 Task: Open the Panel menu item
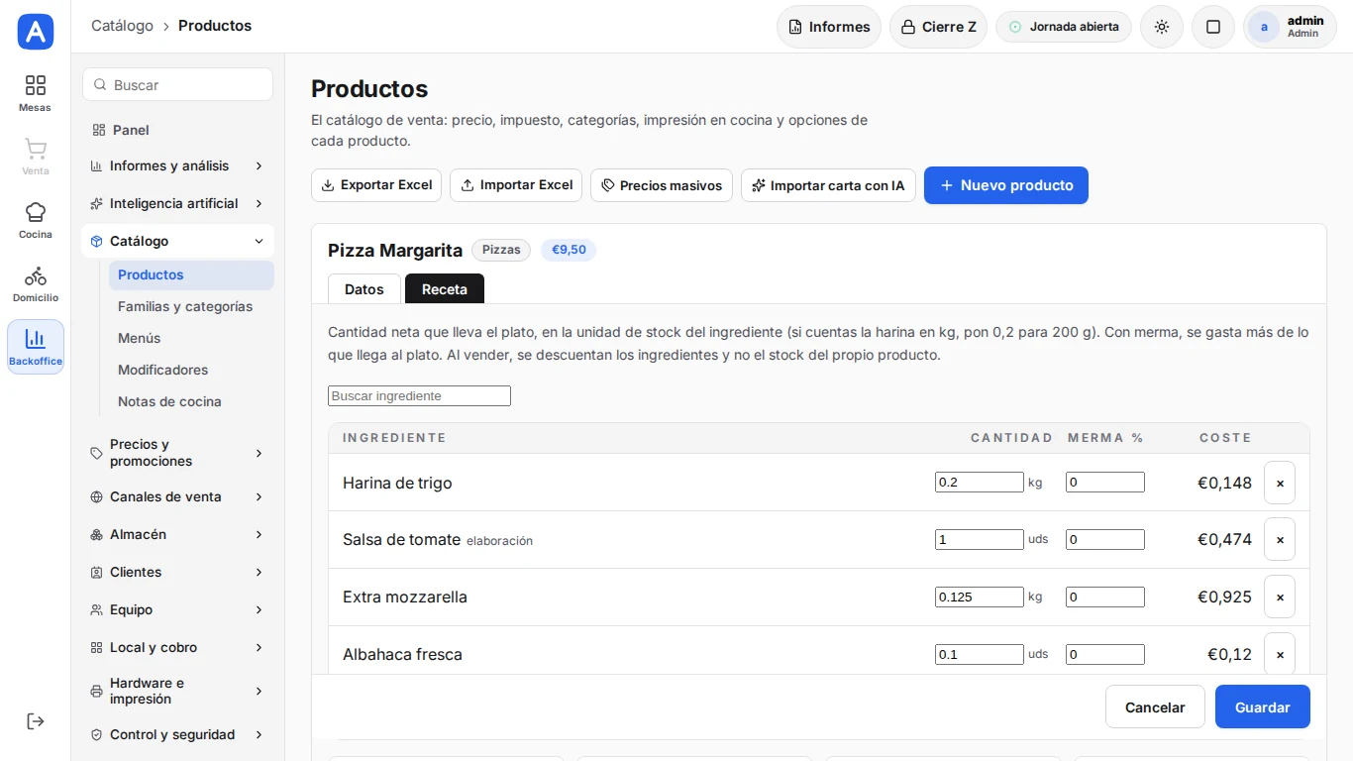177,130
